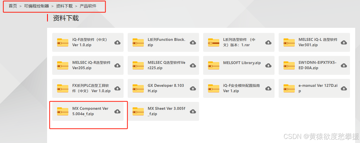Click zip folder icon of MELSEC Q选型软件
This screenshot has height=143, width=360.
138,65
